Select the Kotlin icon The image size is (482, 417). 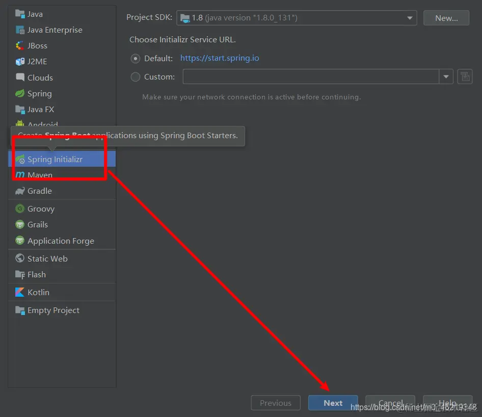point(20,292)
